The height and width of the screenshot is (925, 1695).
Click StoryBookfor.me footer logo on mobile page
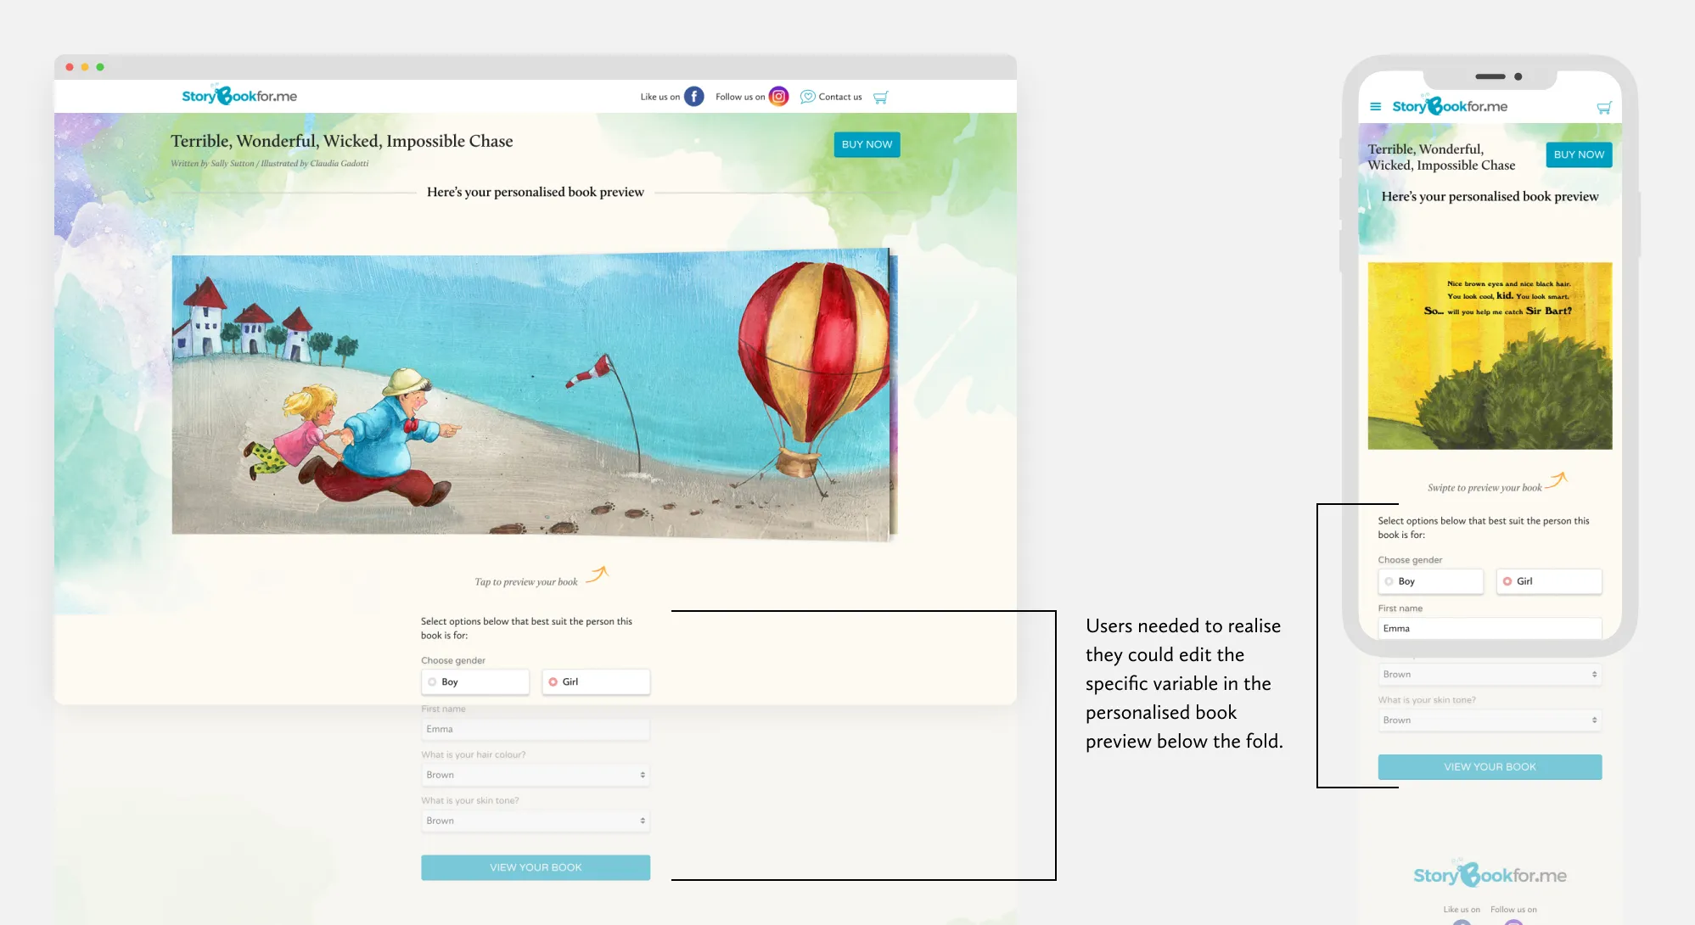(1490, 874)
